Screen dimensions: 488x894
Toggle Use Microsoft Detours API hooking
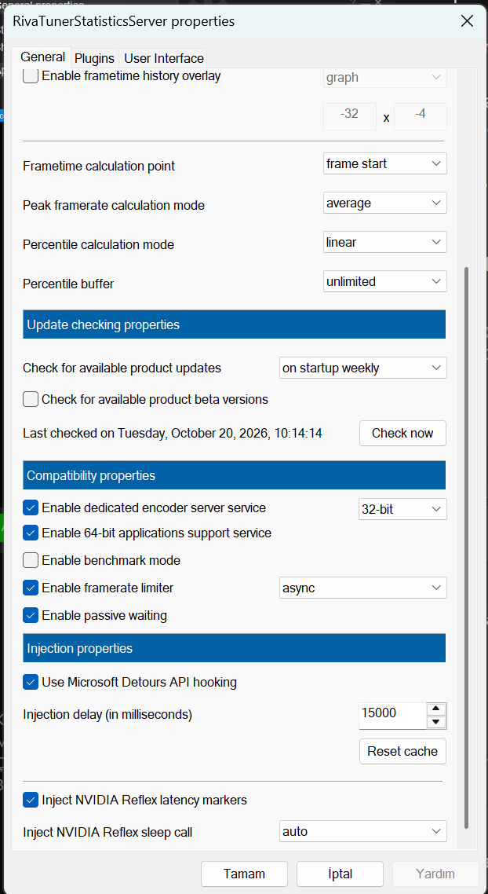[x=31, y=681]
